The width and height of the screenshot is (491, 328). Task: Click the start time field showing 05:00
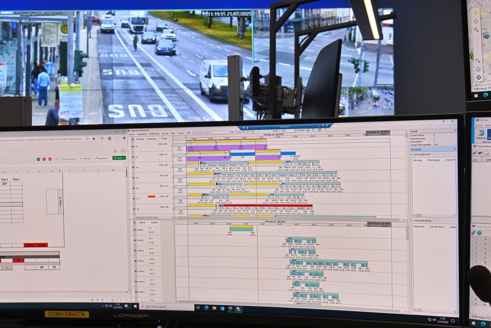point(240,132)
